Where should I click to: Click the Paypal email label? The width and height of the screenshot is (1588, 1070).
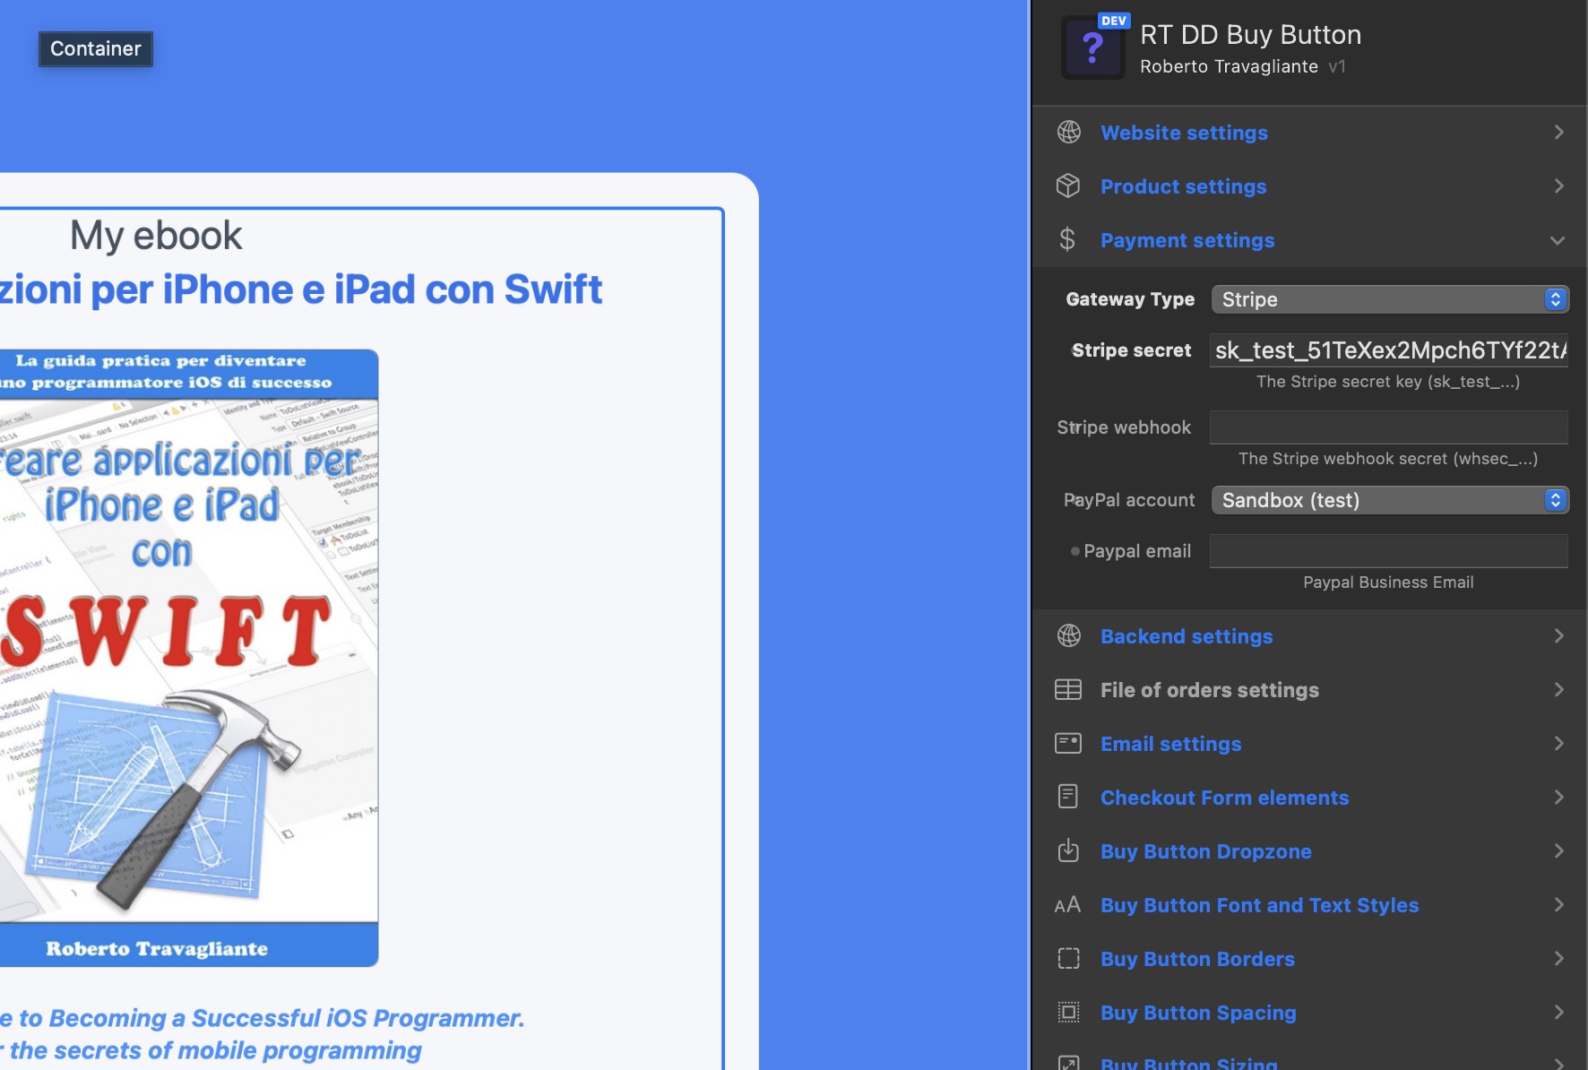[1137, 551]
